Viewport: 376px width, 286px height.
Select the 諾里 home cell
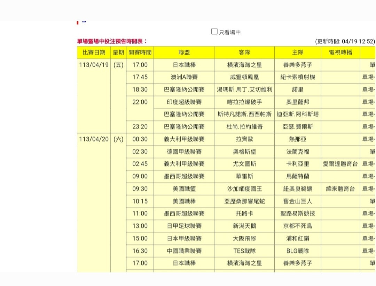298,90
